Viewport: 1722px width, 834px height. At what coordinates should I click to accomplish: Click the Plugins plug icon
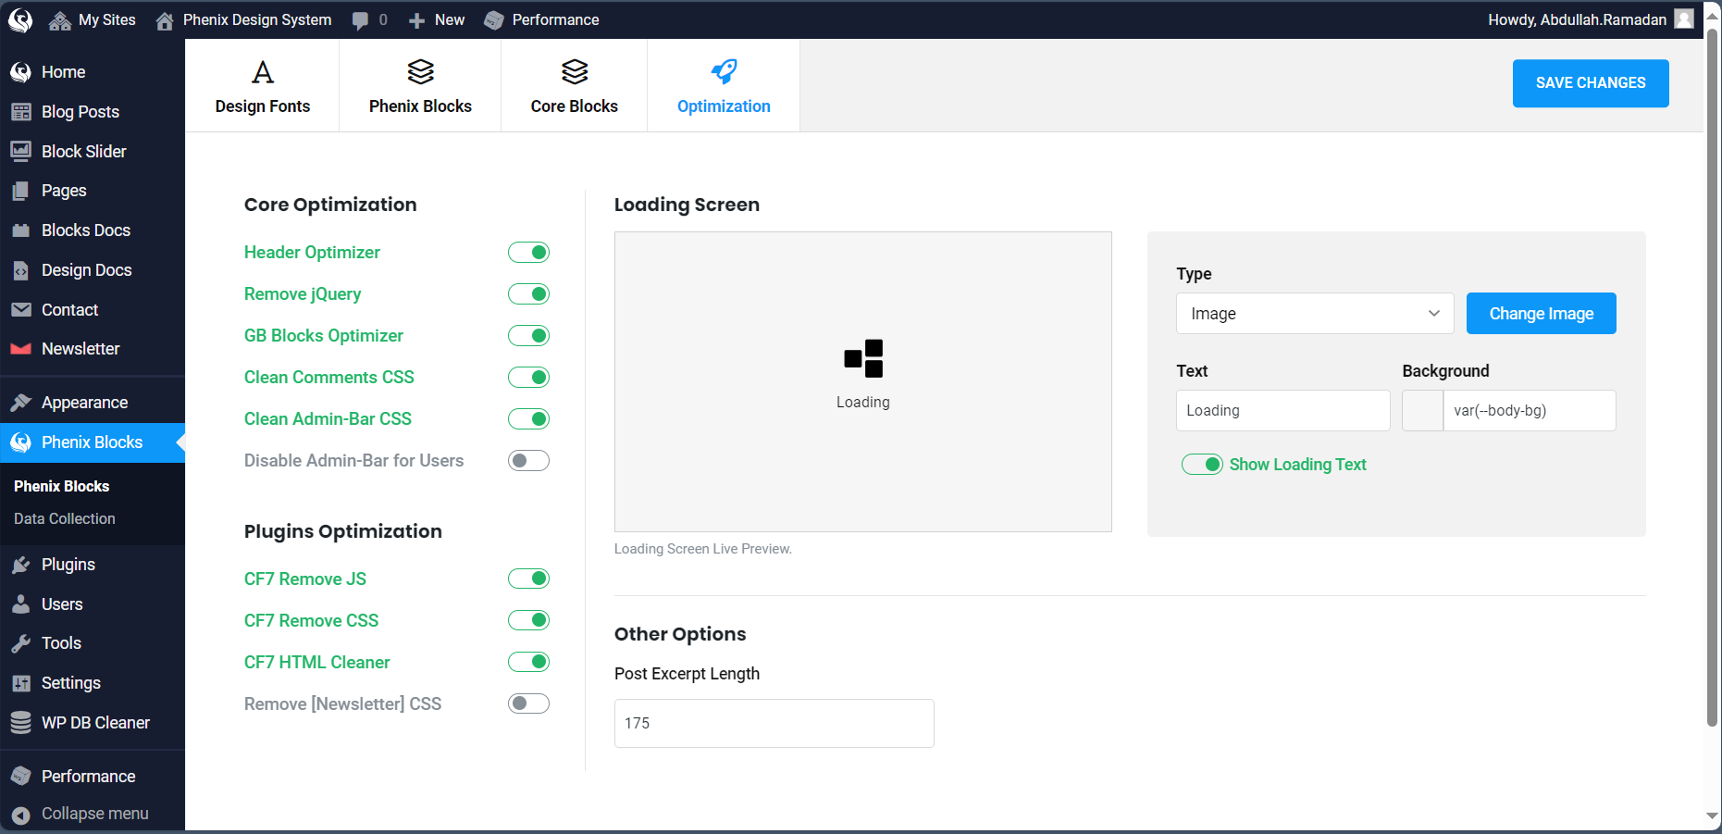20,565
